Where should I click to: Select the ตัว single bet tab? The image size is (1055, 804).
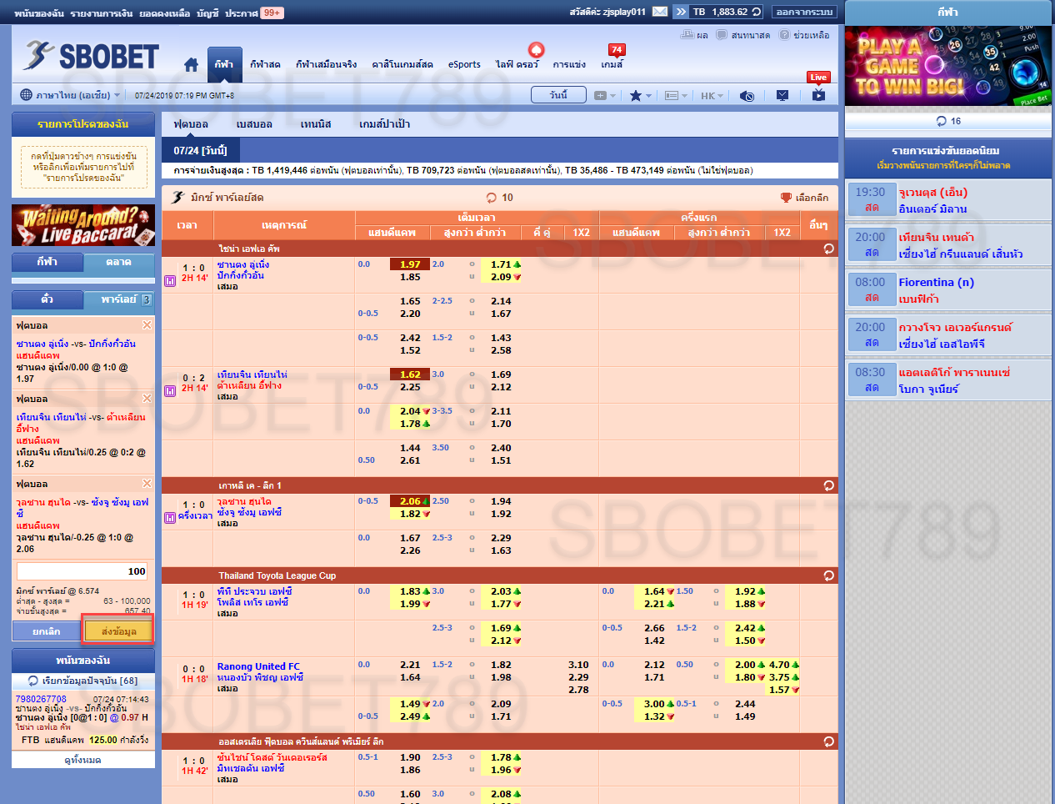tap(47, 299)
